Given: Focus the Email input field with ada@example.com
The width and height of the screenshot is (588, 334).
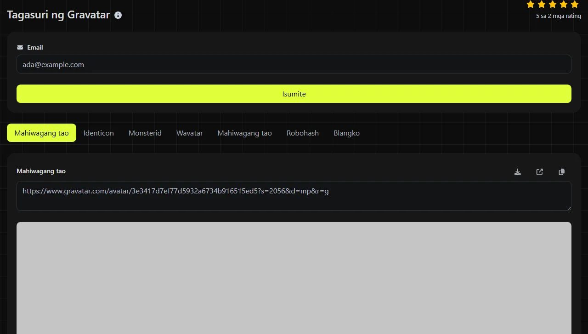Looking at the screenshot, I should [294, 64].
